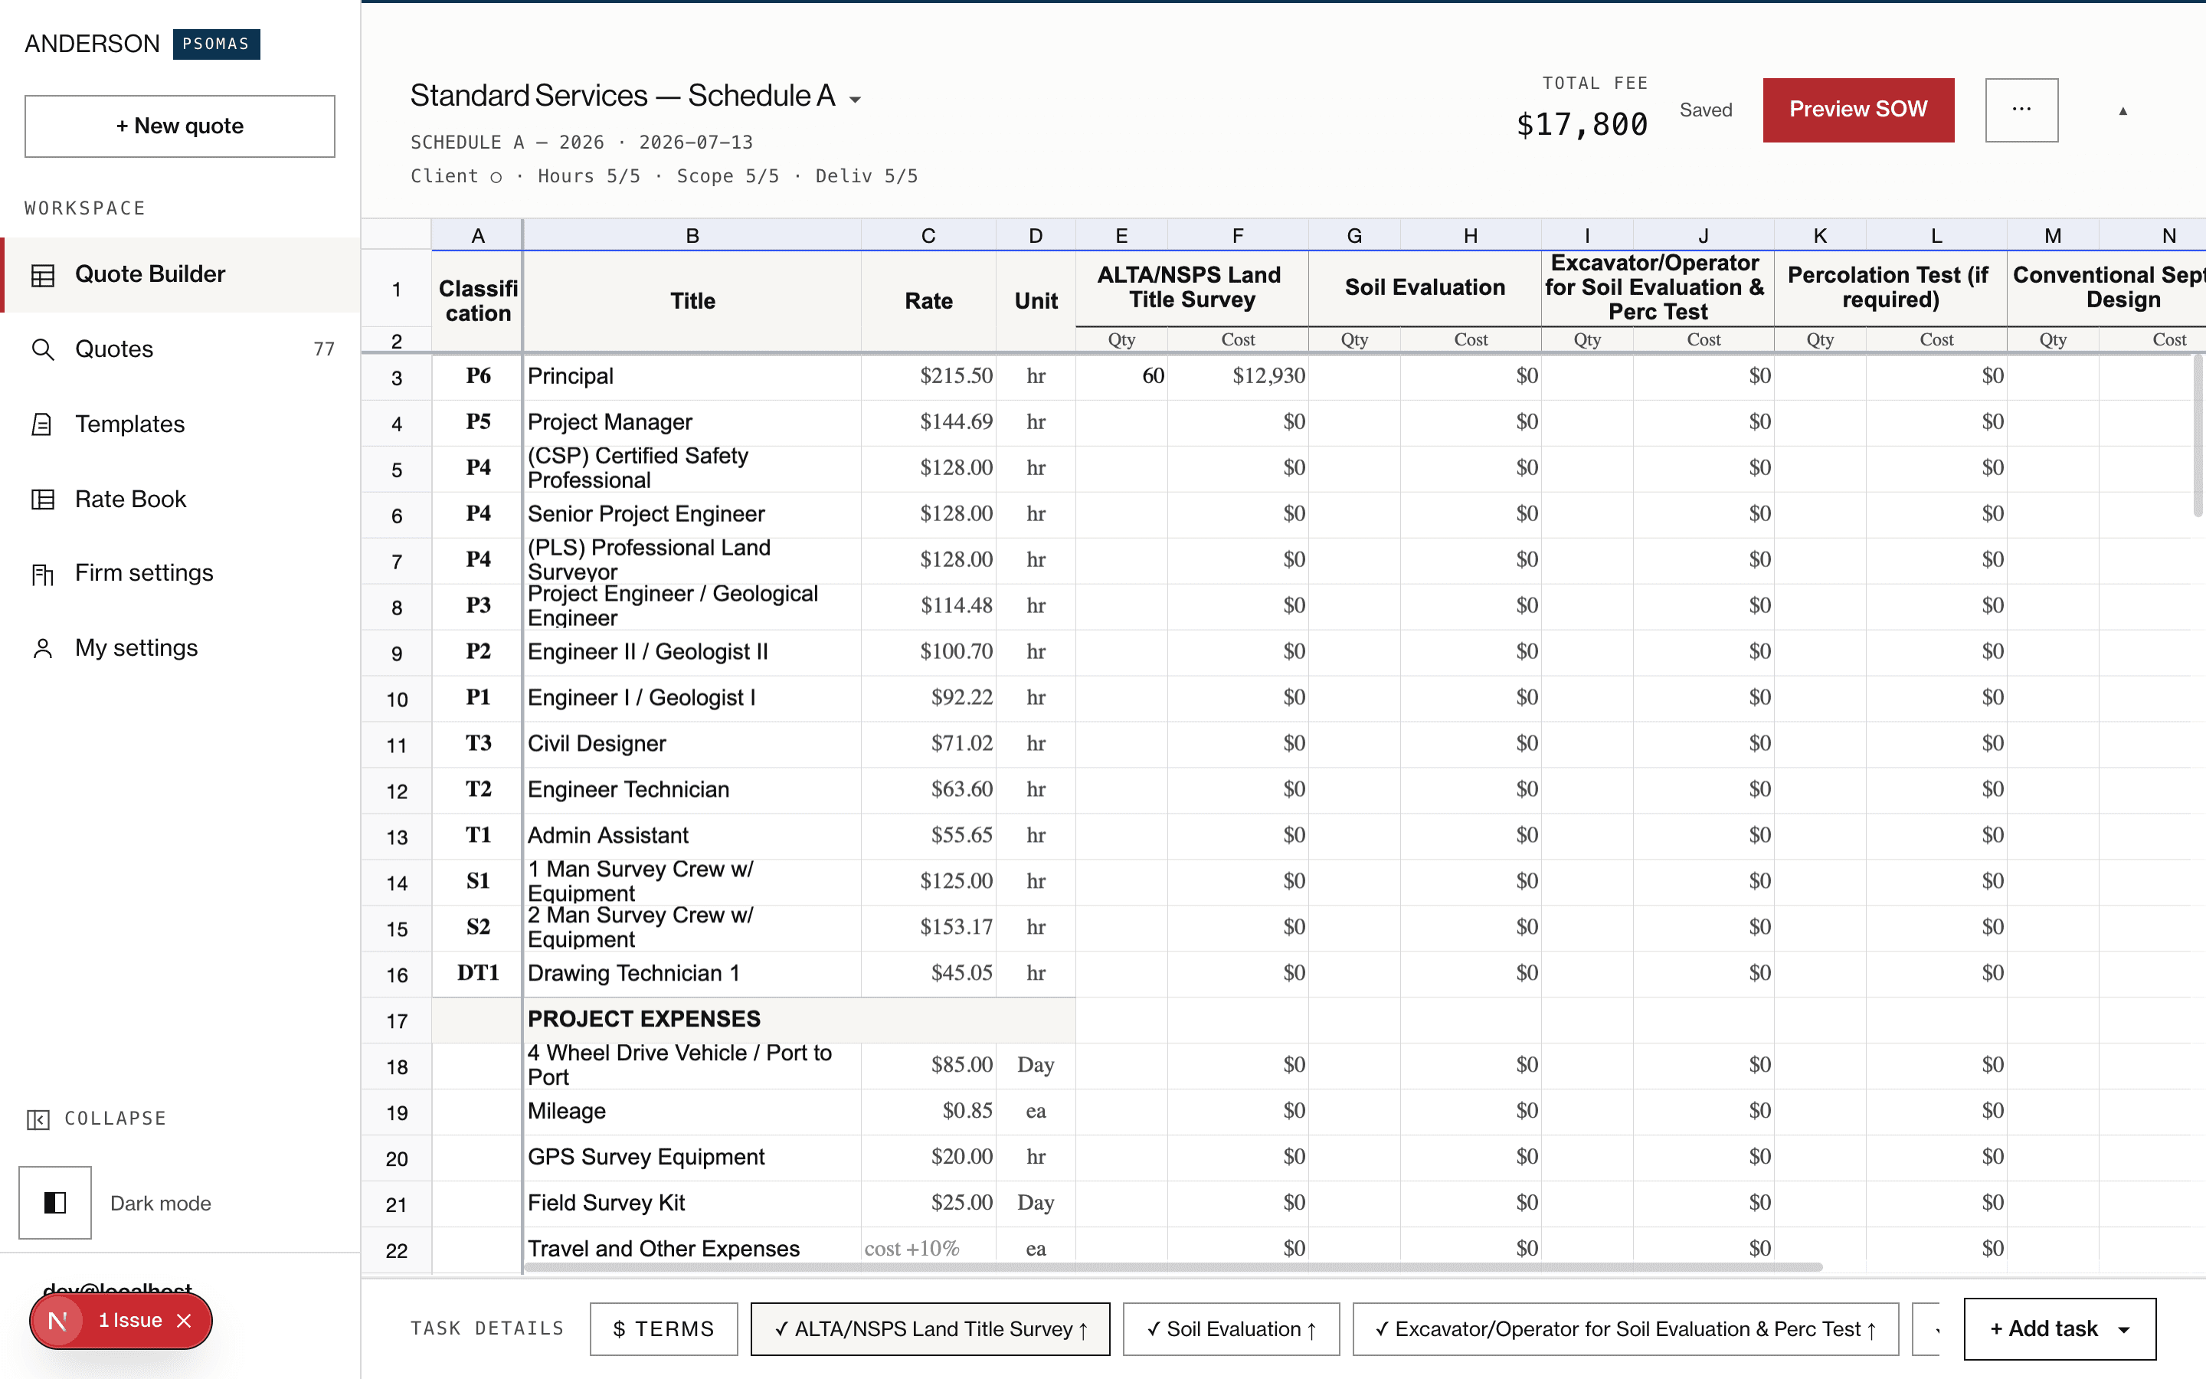Click the GPS Survey Equipment cell
Viewport: 2206px width, 1379px height.
click(692, 1158)
